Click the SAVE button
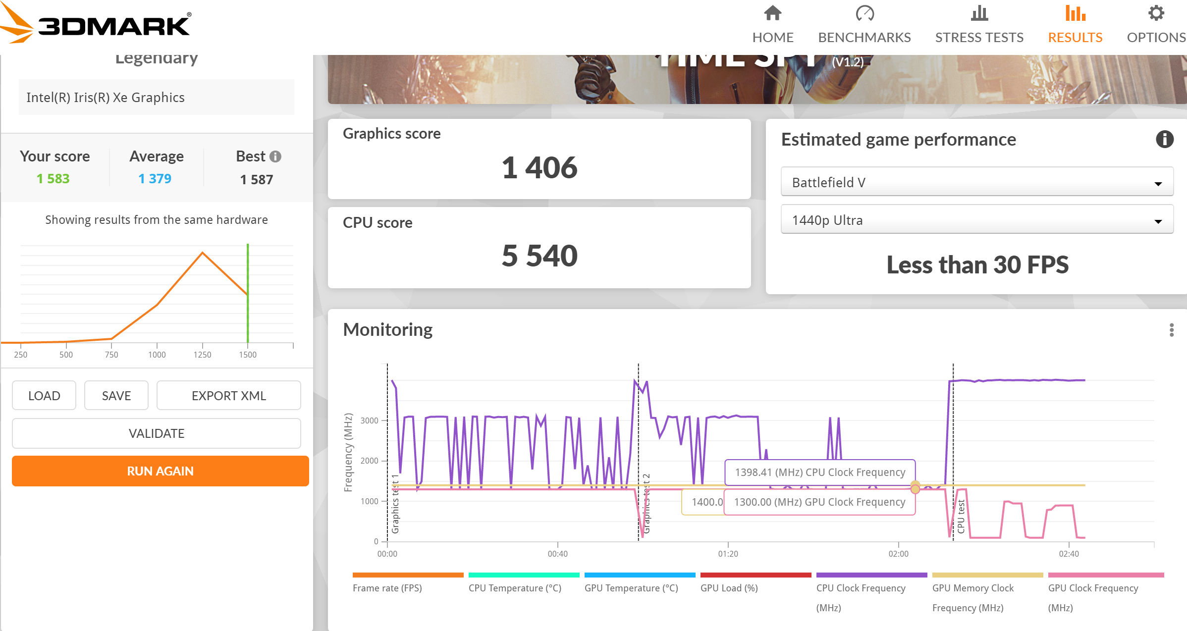 (x=116, y=396)
